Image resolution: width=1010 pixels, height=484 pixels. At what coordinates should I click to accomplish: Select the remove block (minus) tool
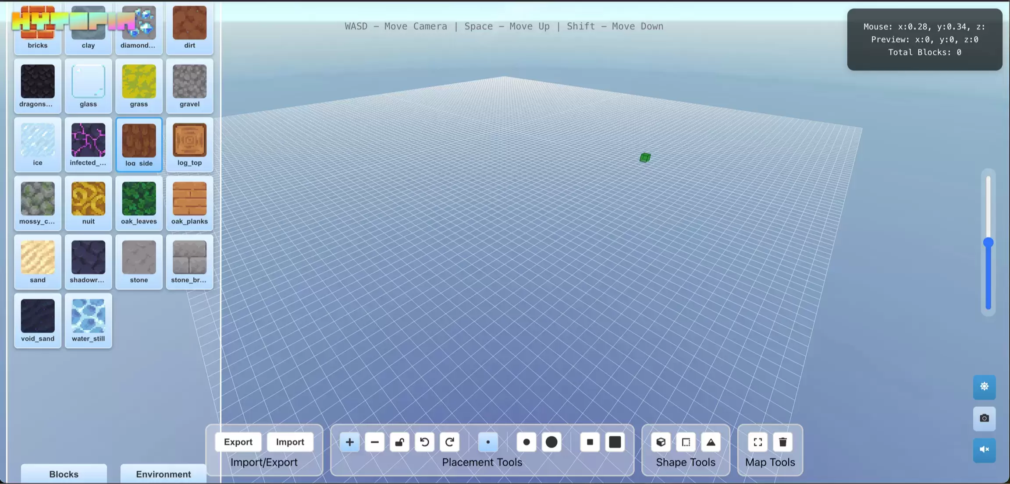pyautogui.click(x=374, y=442)
